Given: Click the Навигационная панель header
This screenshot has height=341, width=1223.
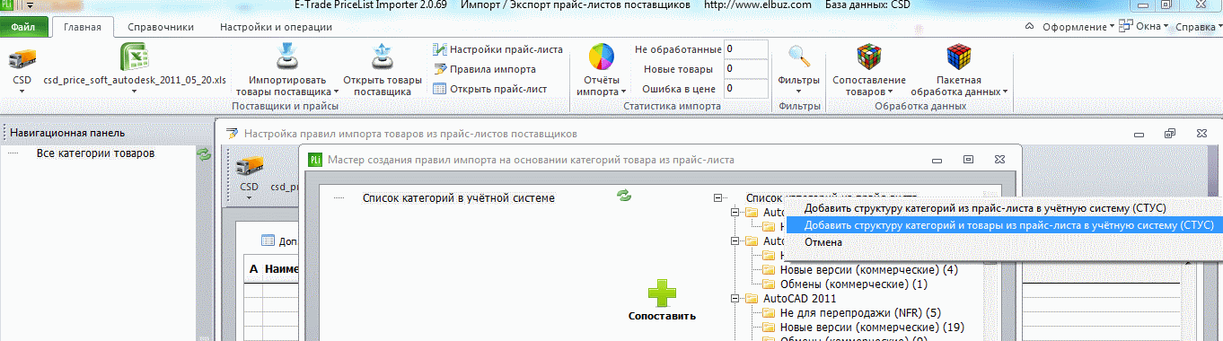Looking at the screenshot, I should click(x=67, y=132).
